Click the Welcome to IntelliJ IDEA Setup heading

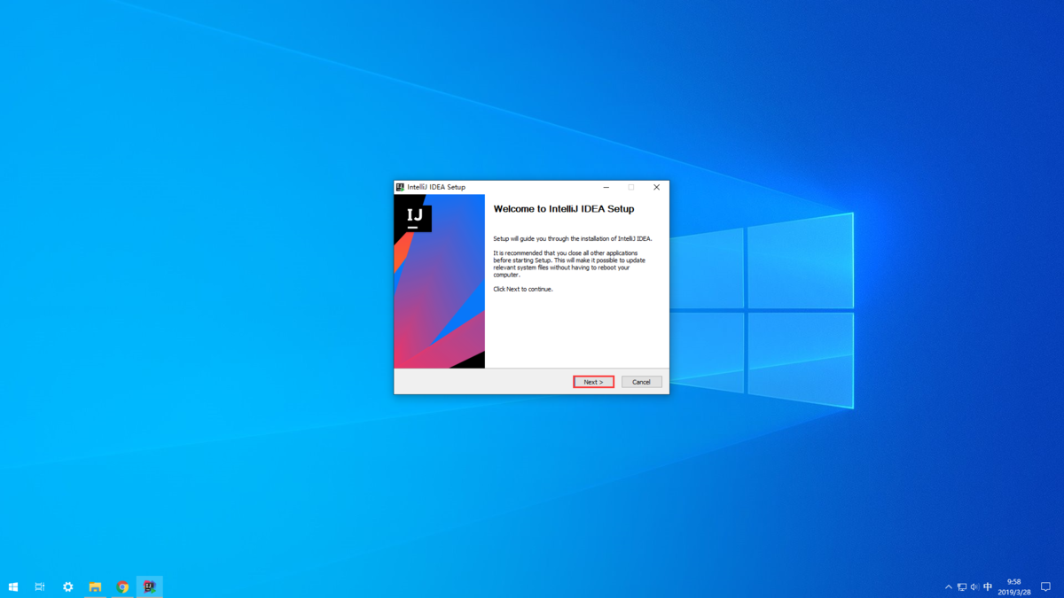point(564,209)
